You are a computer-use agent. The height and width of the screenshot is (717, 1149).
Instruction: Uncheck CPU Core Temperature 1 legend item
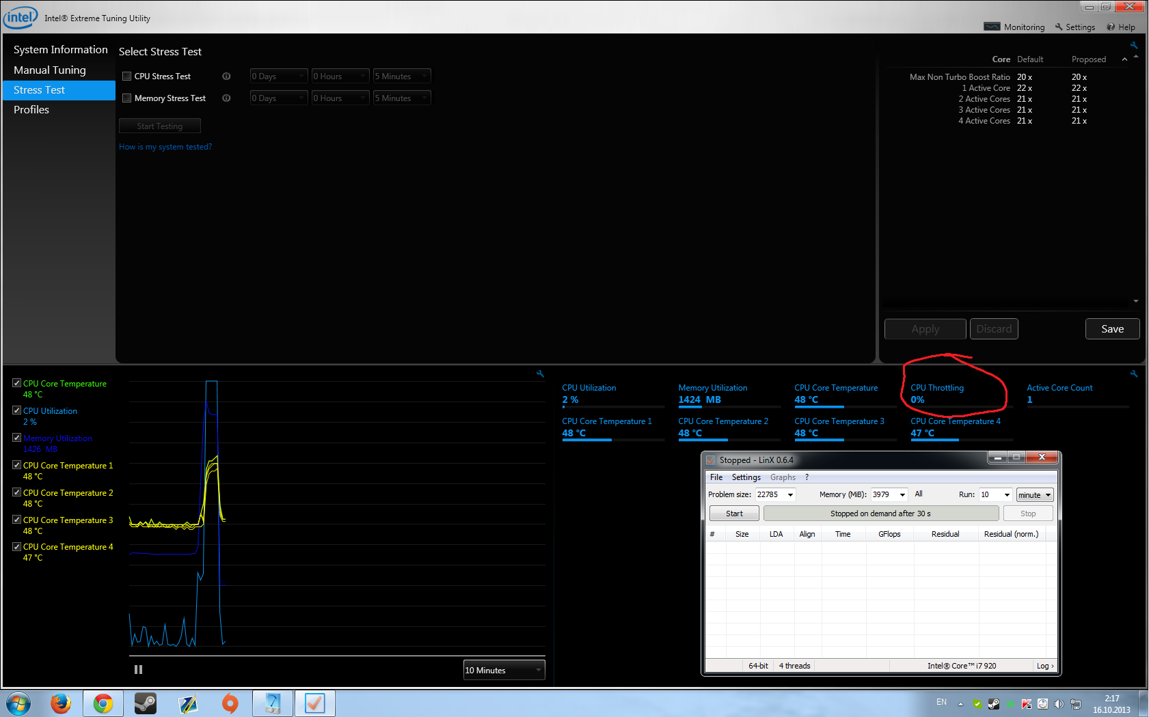[x=17, y=465]
